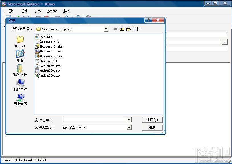Create a new folder in dialog
Viewport: 232px width, 164px height.
[x=129, y=29]
